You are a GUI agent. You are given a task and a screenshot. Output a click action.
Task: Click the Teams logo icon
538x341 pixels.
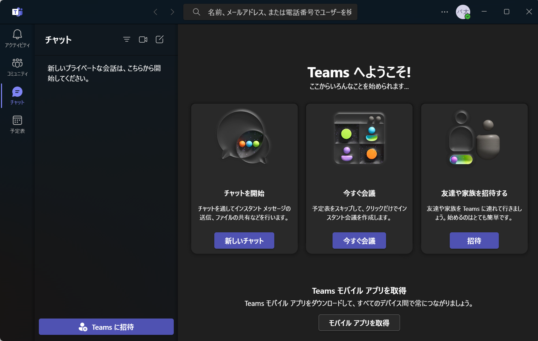(x=17, y=12)
